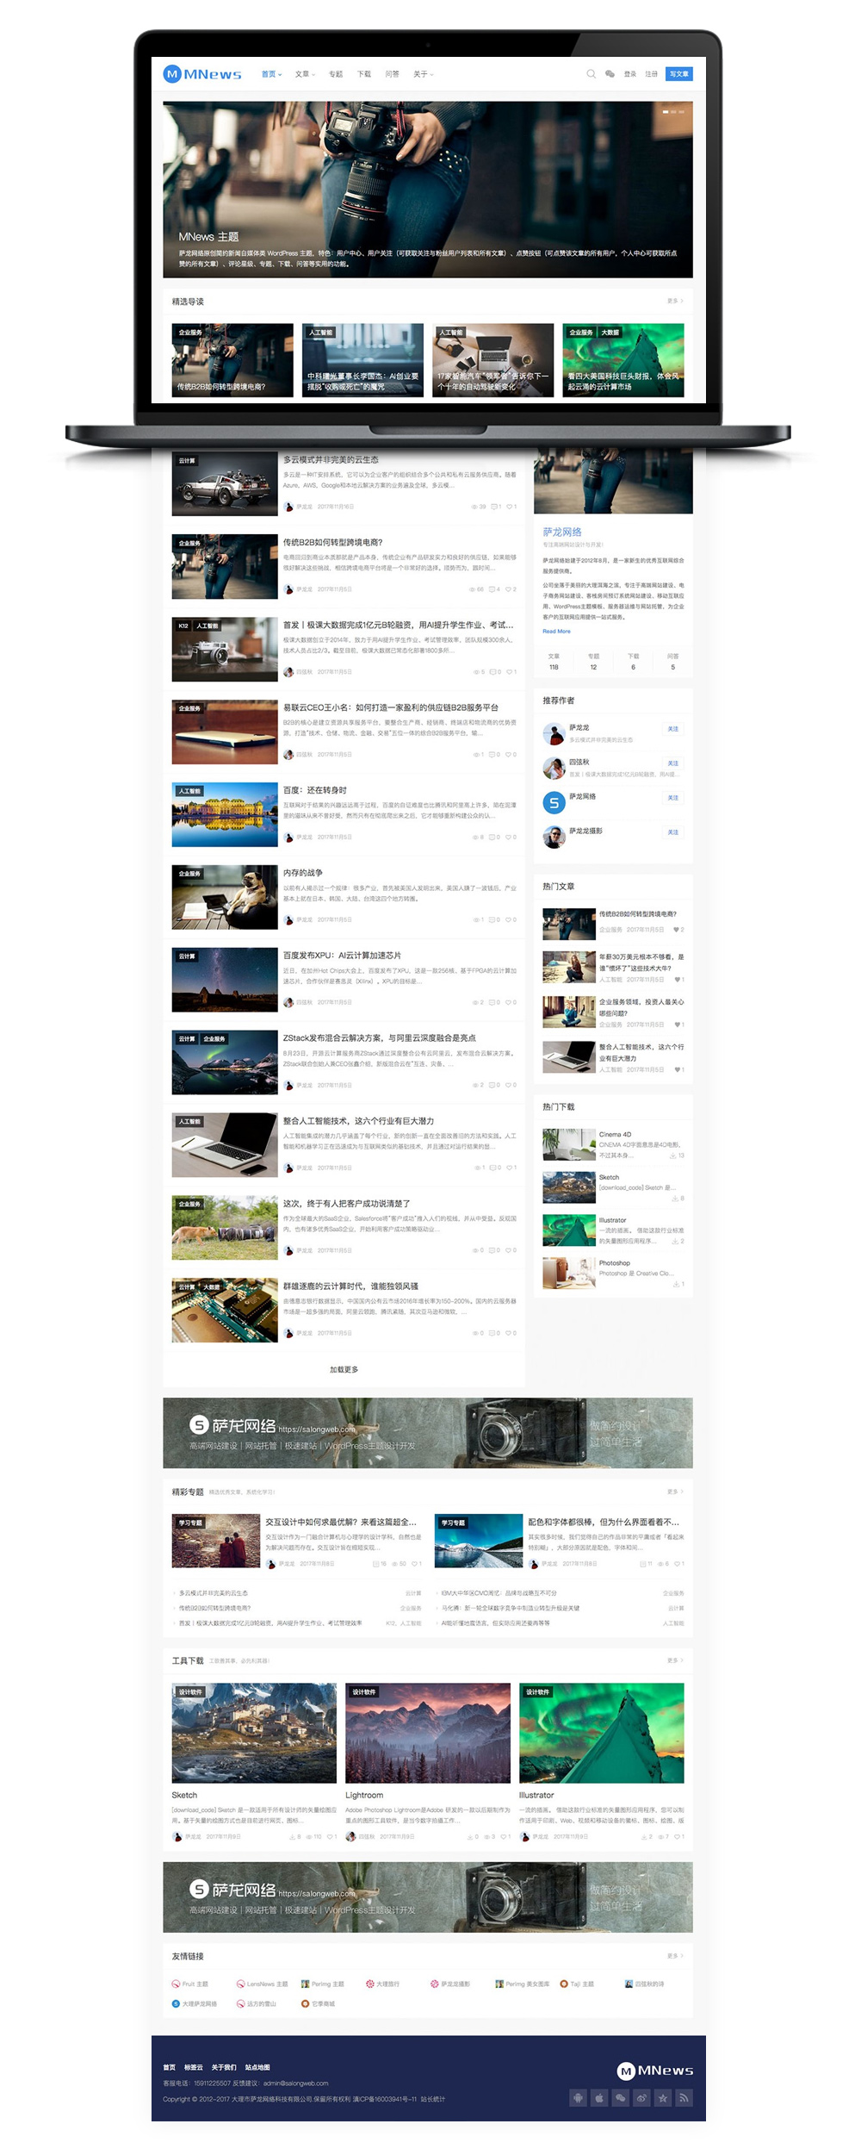Open the 内存的战争 article thumbnail

(x=225, y=897)
